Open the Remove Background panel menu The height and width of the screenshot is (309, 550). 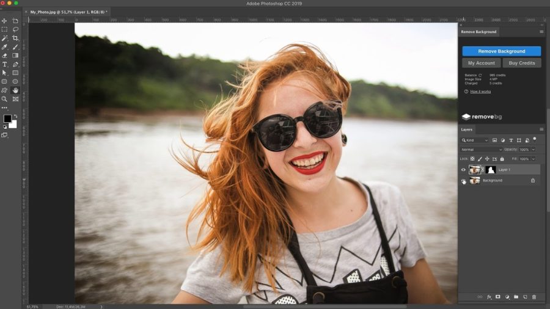point(541,32)
